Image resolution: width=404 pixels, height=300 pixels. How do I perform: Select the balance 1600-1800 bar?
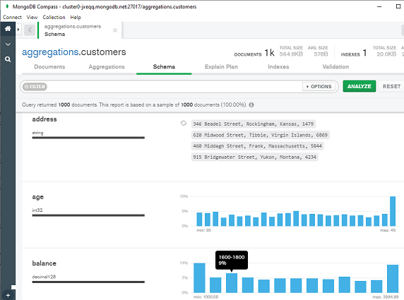232,283
